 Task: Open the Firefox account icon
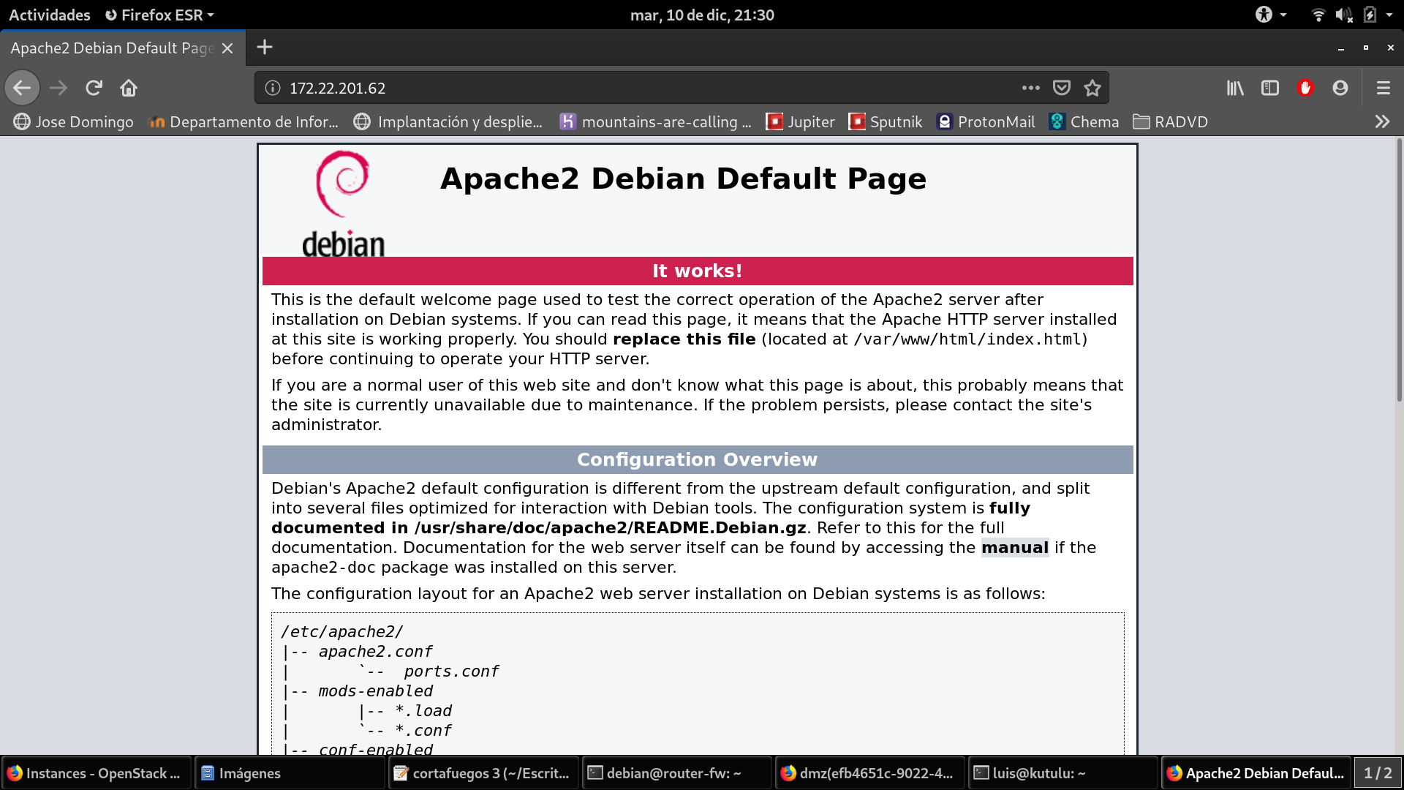(1340, 88)
